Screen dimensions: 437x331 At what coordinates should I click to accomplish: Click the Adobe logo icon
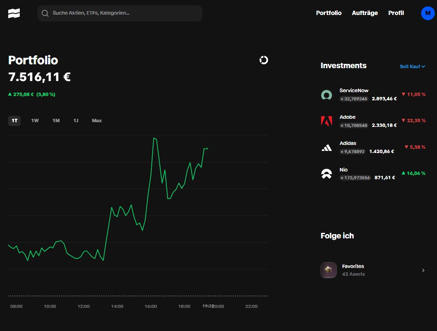(327, 121)
